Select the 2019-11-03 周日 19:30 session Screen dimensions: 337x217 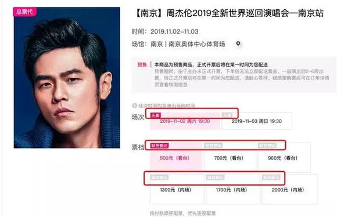pyautogui.click(x=257, y=121)
